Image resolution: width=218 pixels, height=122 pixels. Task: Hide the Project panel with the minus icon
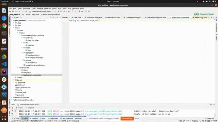[60, 17]
